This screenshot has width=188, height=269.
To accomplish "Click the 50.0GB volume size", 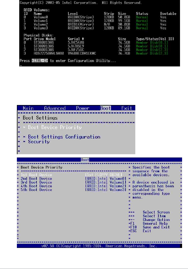I will (x=124, y=17).
